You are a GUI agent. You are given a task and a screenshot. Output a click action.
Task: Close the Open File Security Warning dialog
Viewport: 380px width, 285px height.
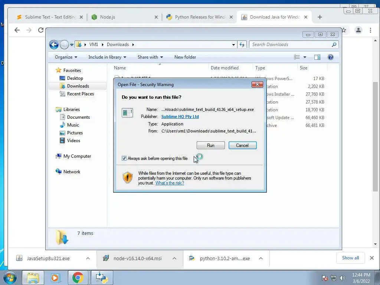tap(257, 84)
